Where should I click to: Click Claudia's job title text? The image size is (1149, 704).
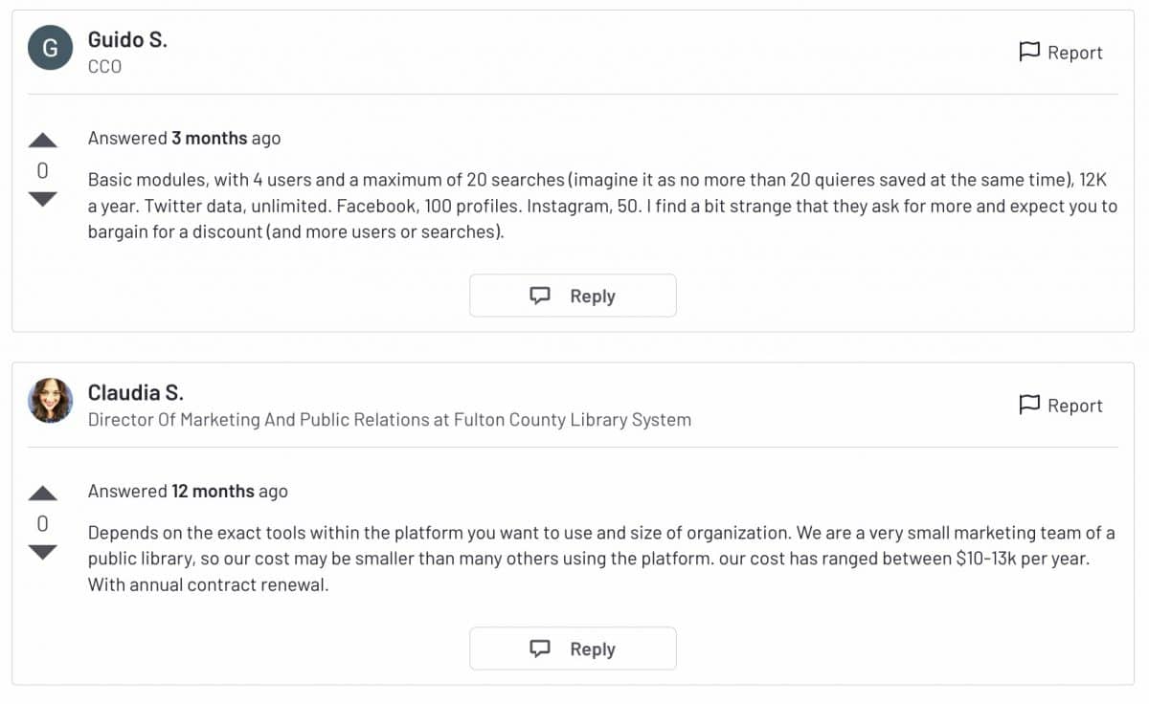click(389, 419)
